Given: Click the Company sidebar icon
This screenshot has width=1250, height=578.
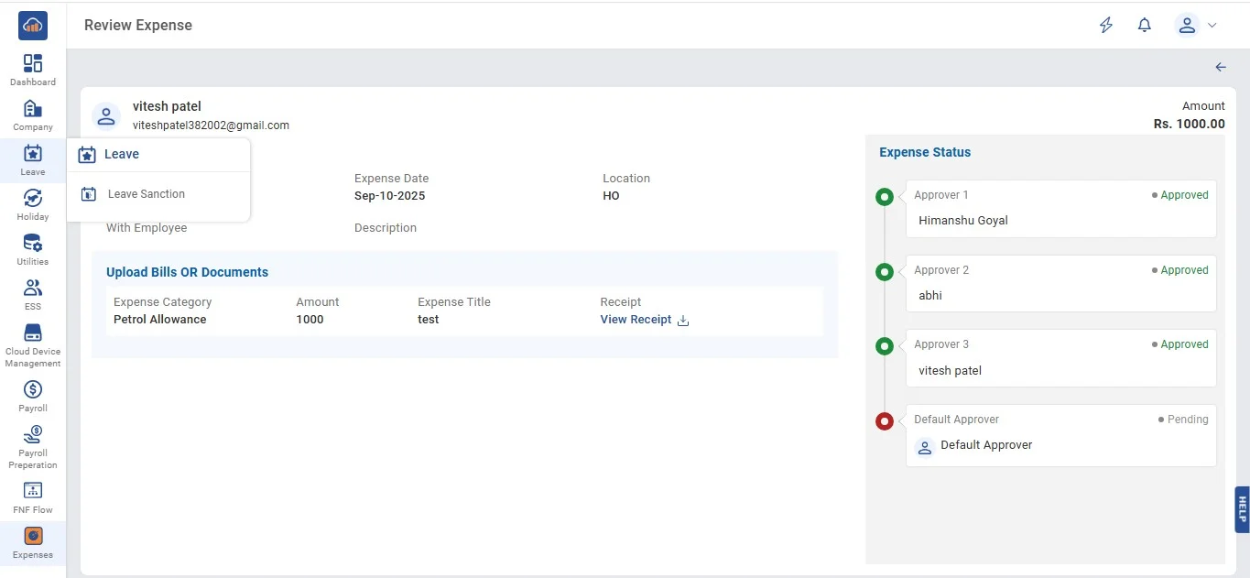Looking at the screenshot, I should tap(33, 114).
